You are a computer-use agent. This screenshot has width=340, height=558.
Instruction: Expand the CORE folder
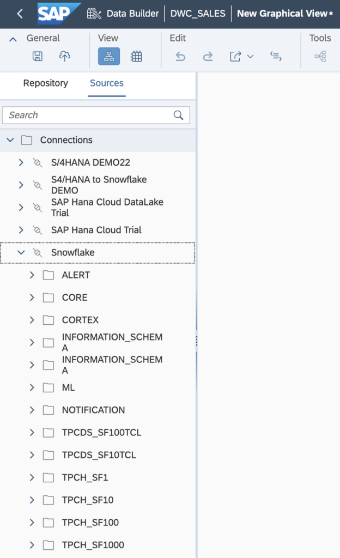tap(32, 298)
